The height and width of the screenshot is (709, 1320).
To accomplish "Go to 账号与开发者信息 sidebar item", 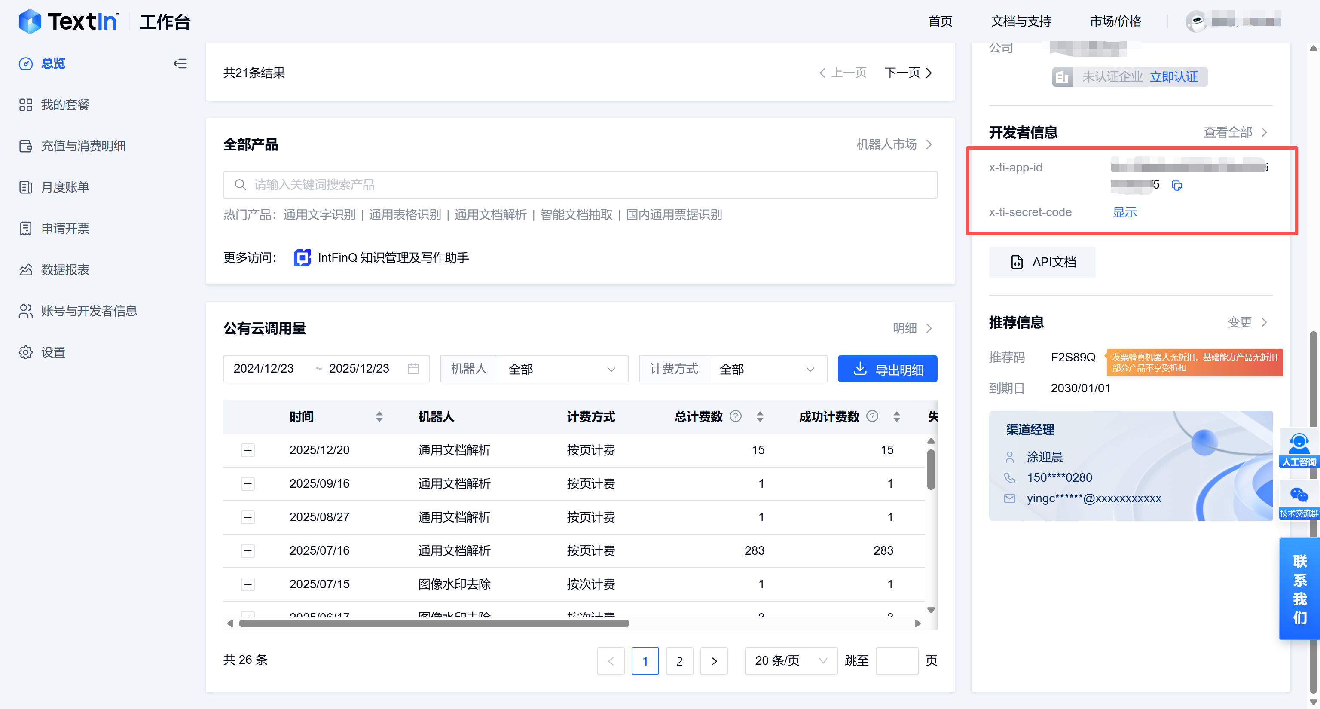I will [x=89, y=311].
